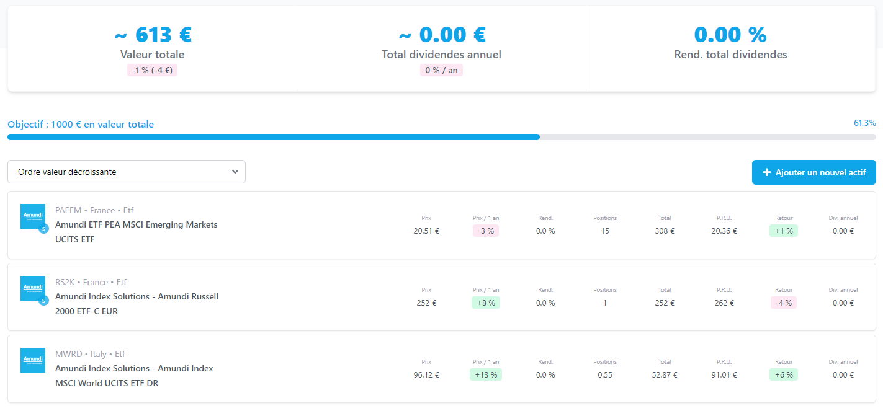The width and height of the screenshot is (883, 411).
Task: Click PAEEM P.R.U. 20.36 €
Action: pyautogui.click(x=724, y=231)
